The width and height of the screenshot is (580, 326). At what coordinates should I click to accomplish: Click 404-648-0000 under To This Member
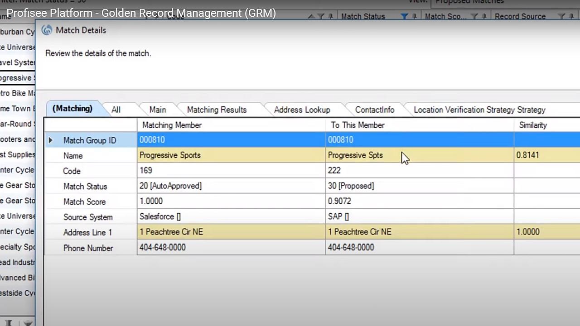[x=420, y=247]
